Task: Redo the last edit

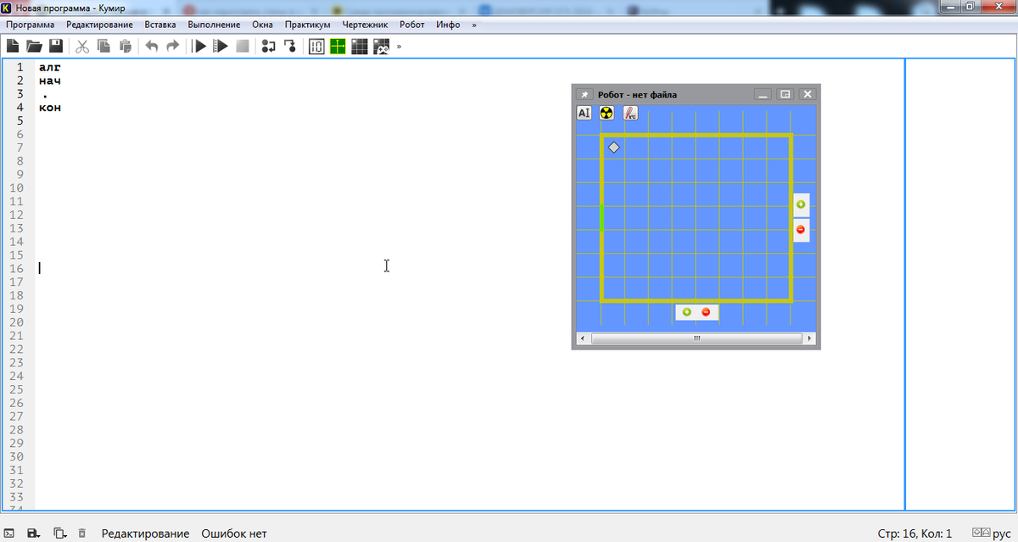Action: pyautogui.click(x=173, y=46)
